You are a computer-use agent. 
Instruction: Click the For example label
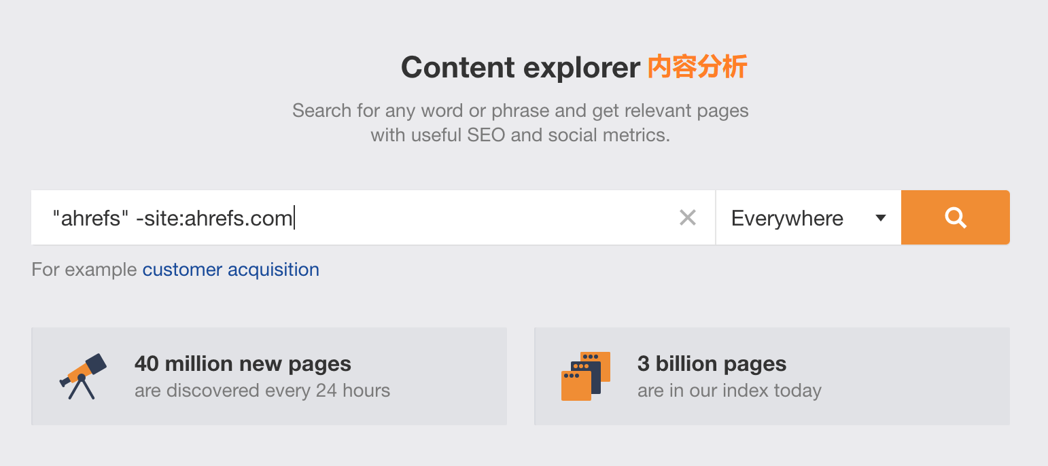85,270
